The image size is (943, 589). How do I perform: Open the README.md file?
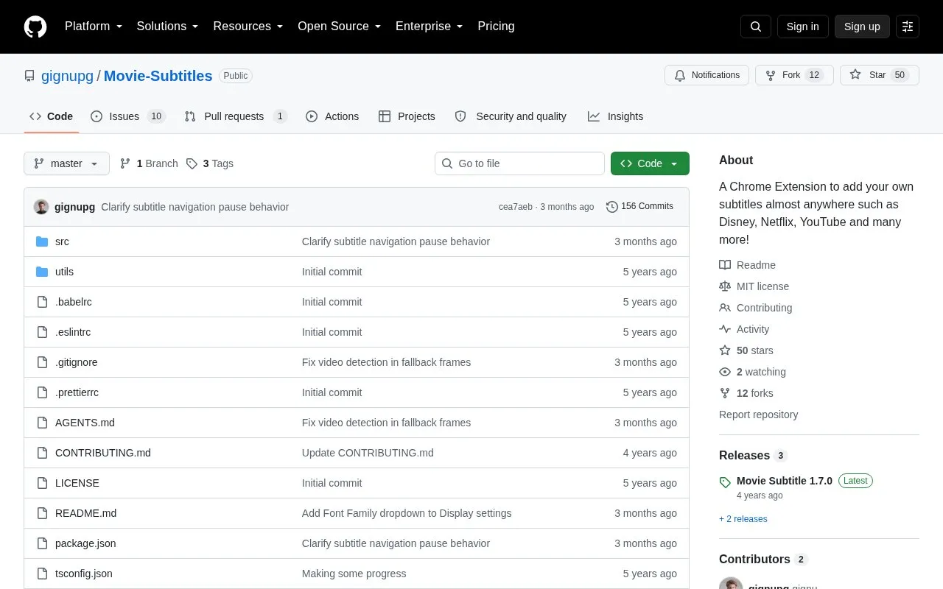85,513
